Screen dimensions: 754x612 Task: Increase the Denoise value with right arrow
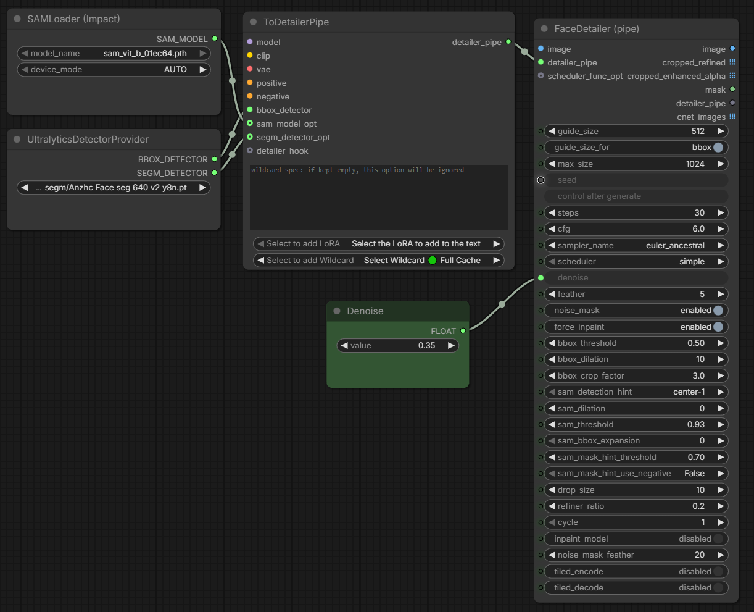click(451, 346)
